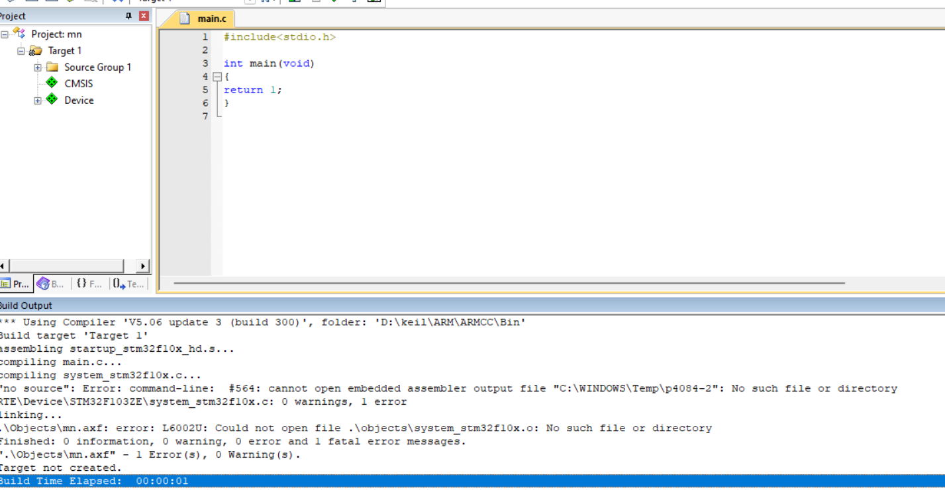Click the 'Target not created.' output line
This screenshot has height=490, width=945.
pyautogui.click(x=61, y=468)
